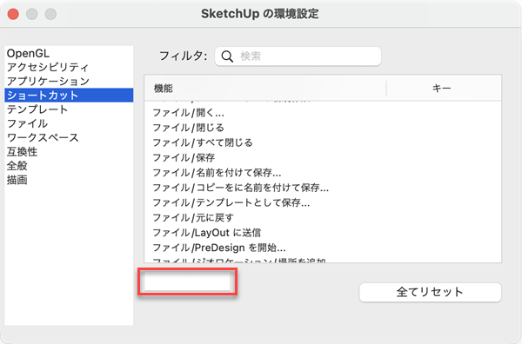The height and width of the screenshot is (344, 522).
Task: Select ファイル in the sidebar list
Action: pyautogui.click(x=69, y=123)
